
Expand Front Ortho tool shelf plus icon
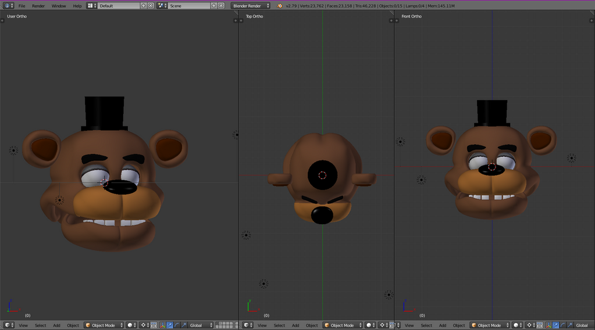click(x=397, y=20)
